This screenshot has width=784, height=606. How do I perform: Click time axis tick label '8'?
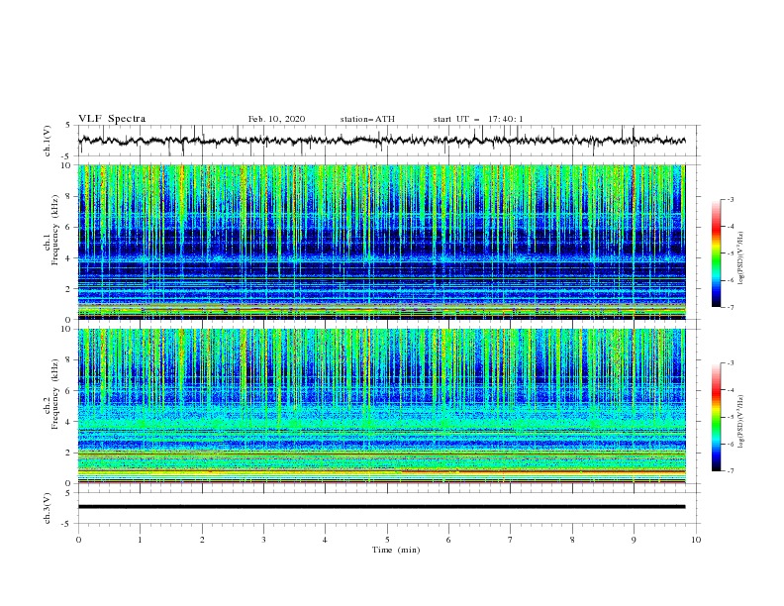(x=572, y=540)
